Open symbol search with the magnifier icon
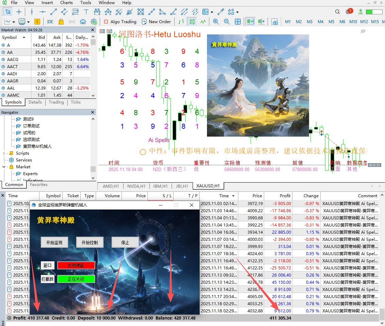 pos(337,12)
